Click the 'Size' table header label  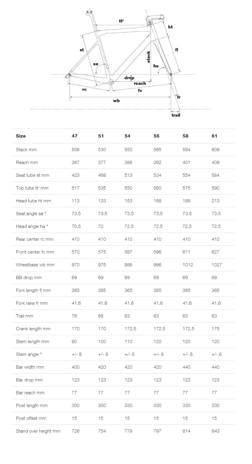tap(21, 136)
